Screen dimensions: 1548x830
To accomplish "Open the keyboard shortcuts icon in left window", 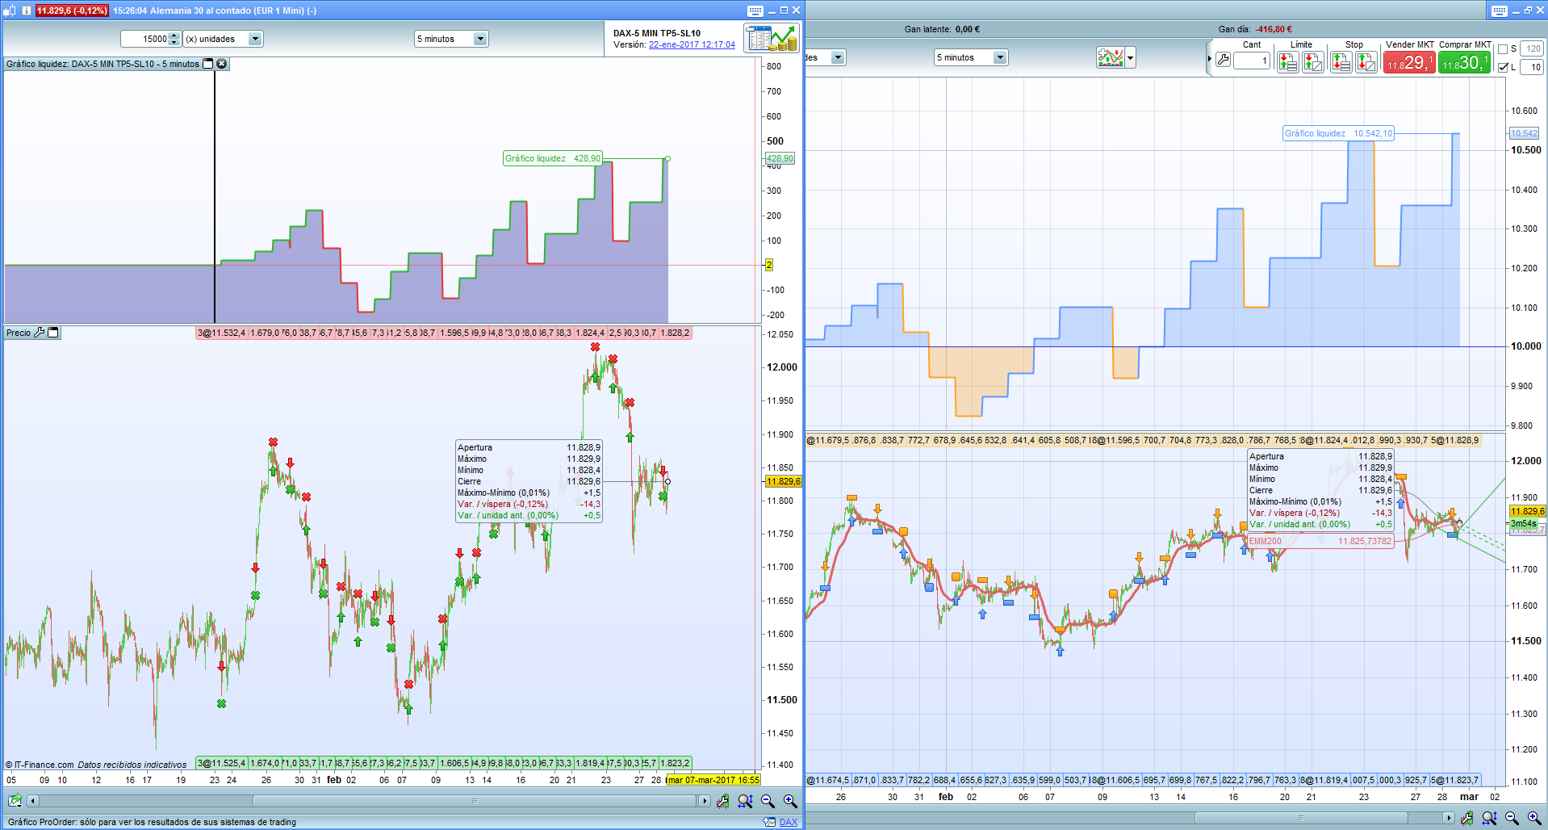I will (x=755, y=10).
